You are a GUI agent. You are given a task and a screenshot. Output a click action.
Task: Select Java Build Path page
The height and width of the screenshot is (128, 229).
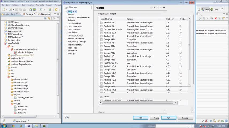tap(74, 23)
